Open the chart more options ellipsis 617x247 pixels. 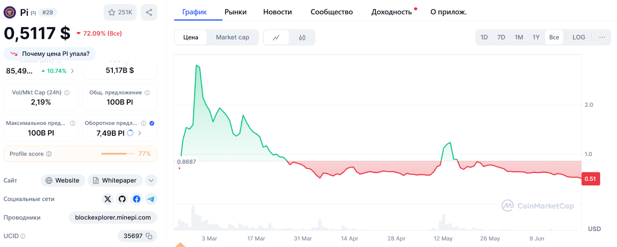(602, 37)
